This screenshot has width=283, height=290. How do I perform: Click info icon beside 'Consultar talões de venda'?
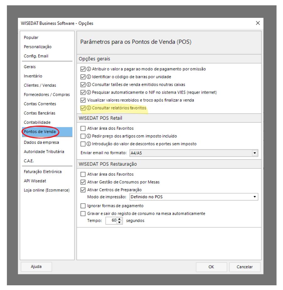pos(89,85)
